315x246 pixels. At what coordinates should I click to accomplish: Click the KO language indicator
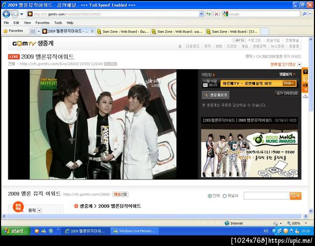tap(266, 231)
